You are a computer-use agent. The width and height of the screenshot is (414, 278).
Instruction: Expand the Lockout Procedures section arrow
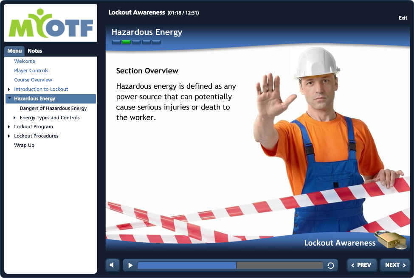[x=9, y=136]
